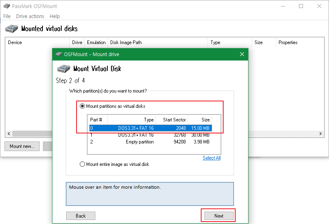Viewport: 329px width, 224px height.
Task: Close the OSFMount Mount drive dialog
Action: [242, 54]
